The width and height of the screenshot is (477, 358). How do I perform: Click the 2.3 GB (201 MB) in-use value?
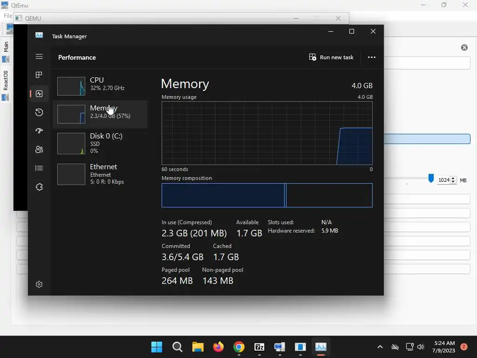tap(194, 233)
